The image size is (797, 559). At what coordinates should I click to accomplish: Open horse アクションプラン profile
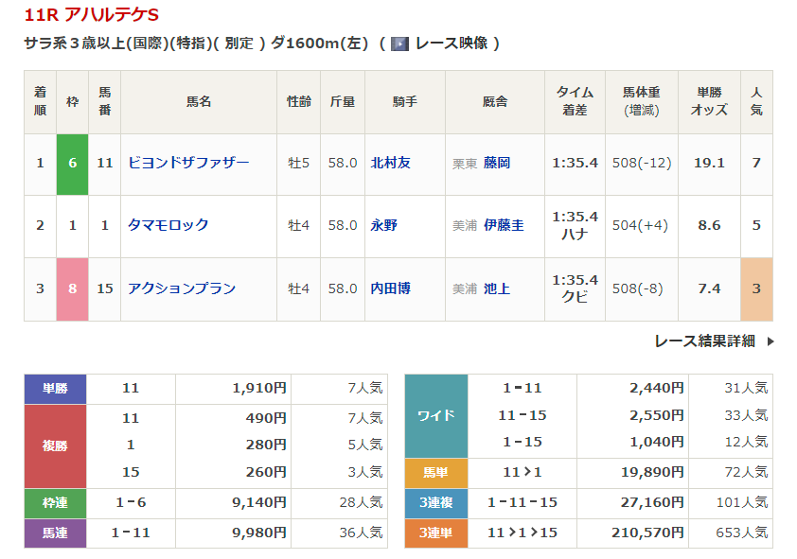tap(182, 288)
